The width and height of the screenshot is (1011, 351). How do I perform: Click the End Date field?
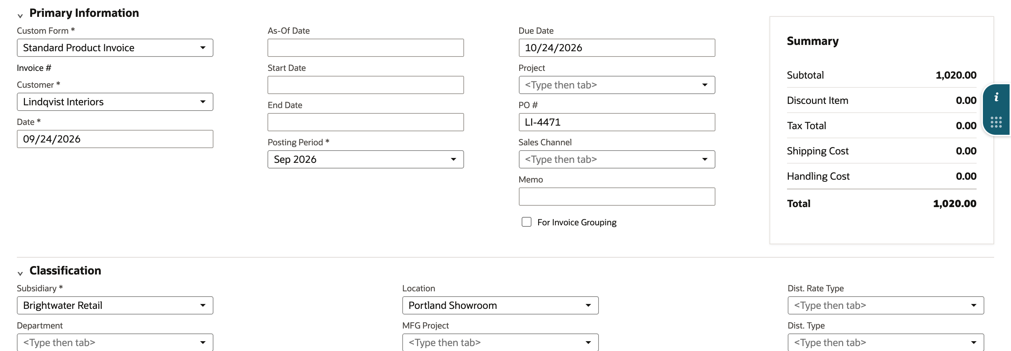pyautogui.click(x=365, y=122)
